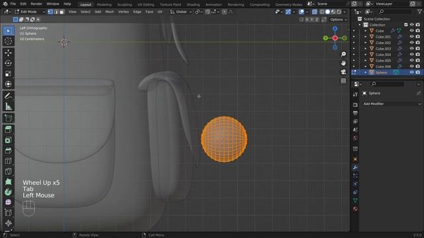Viewport: 424px width, 238px height.
Task: Open the Render menu
Action: pyautogui.click(x=36, y=4)
